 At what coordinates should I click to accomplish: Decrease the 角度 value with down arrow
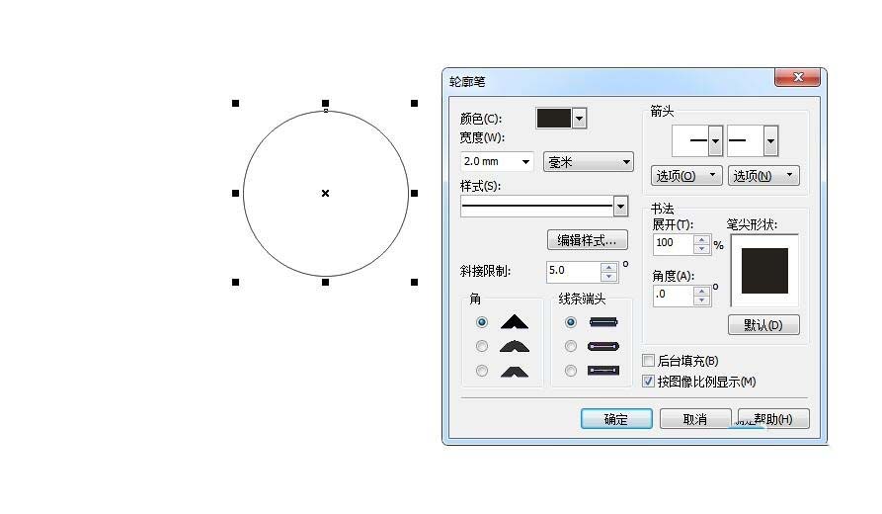tap(701, 300)
